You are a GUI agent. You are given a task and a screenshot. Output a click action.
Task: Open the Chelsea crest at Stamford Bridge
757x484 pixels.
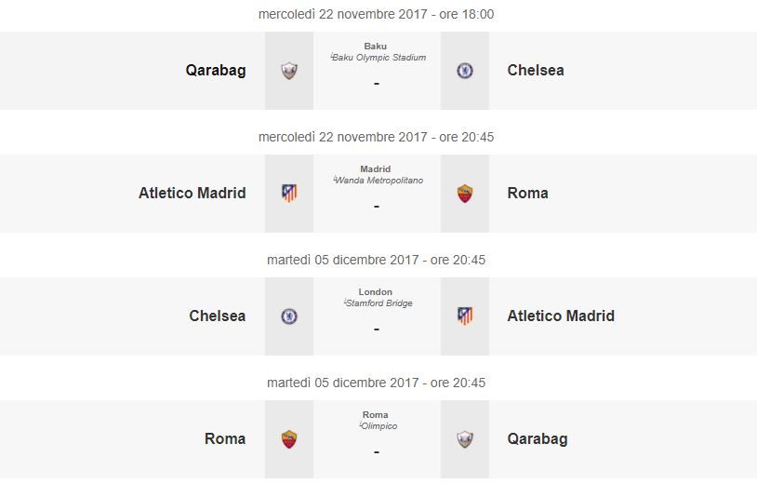click(289, 316)
